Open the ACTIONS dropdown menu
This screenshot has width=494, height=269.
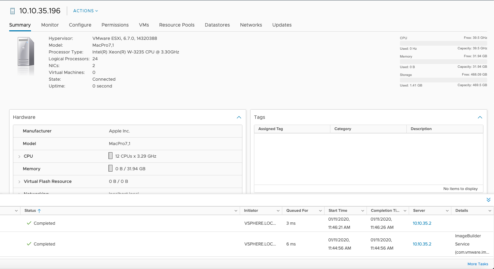coord(86,11)
